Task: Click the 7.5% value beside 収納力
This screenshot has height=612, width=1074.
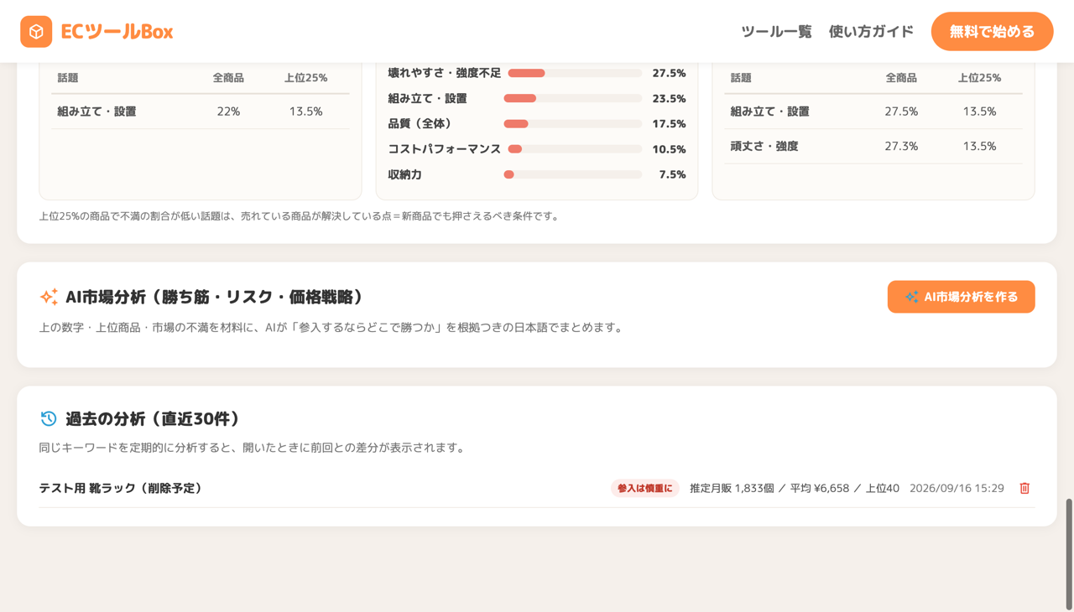Action: tap(672, 174)
